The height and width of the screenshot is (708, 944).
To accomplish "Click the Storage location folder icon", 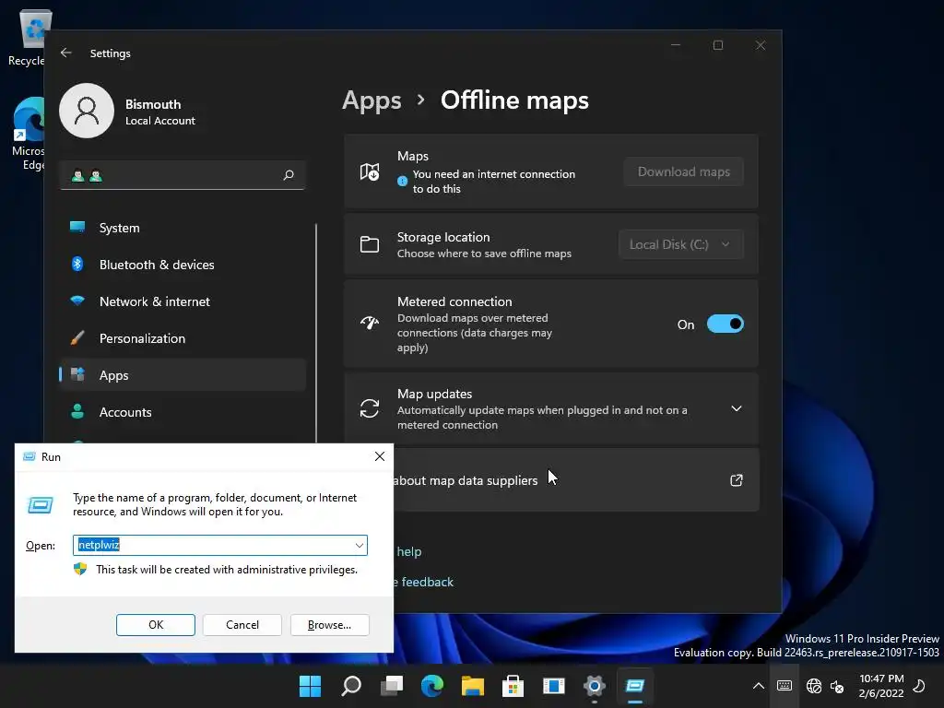I will 369,244.
